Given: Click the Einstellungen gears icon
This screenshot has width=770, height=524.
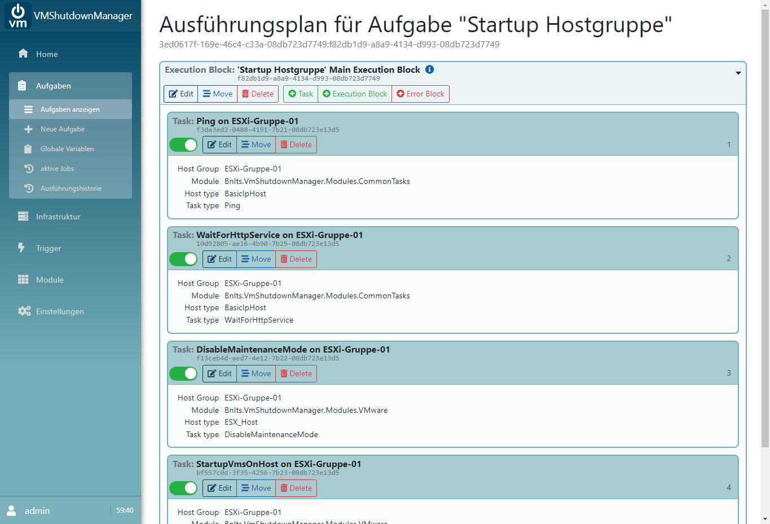Looking at the screenshot, I should pos(24,311).
